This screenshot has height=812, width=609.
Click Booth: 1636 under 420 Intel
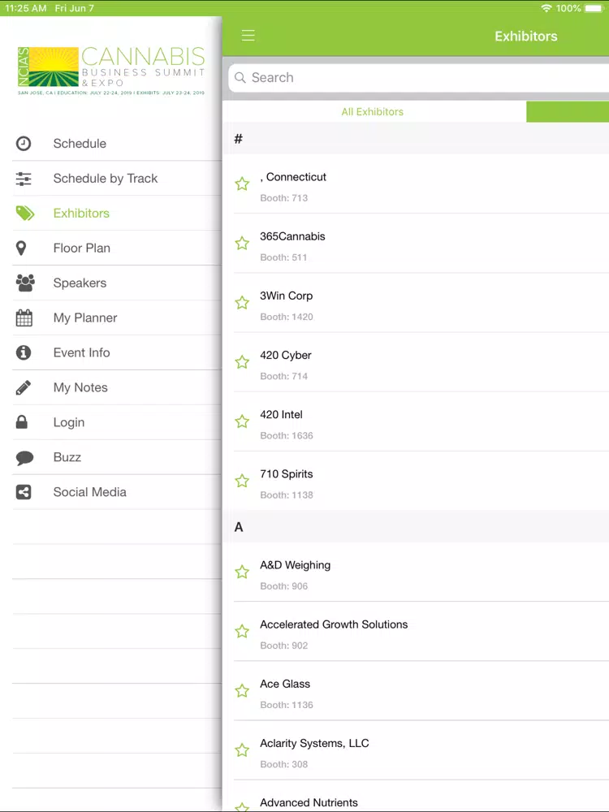(287, 435)
